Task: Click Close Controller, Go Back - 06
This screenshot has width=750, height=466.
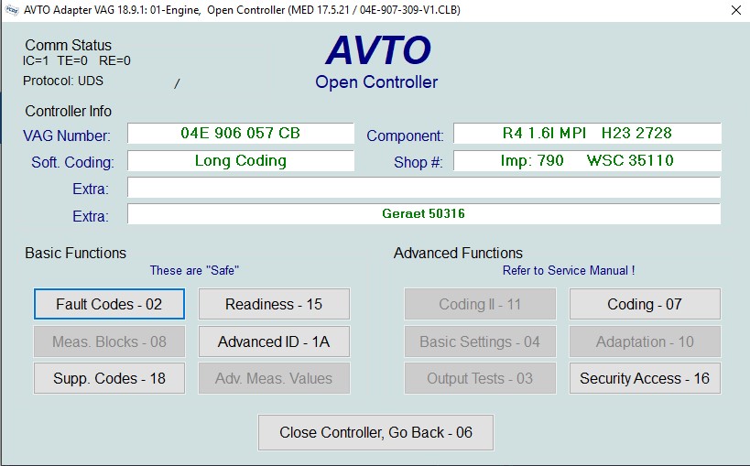Action: coord(376,432)
